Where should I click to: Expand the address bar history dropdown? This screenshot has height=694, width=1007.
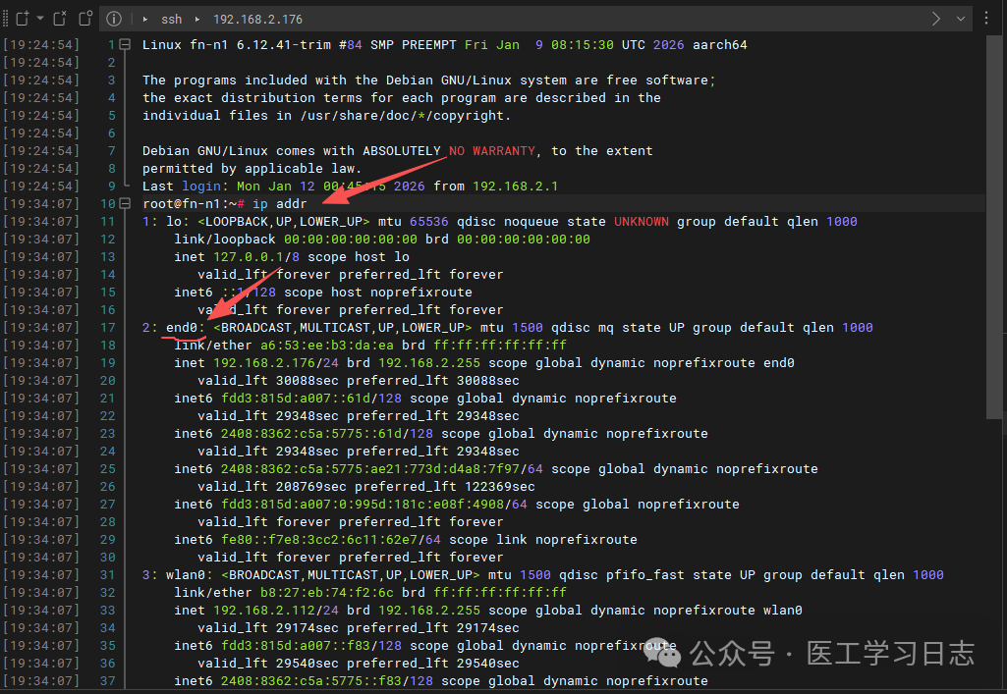pyautogui.click(x=960, y=19)
